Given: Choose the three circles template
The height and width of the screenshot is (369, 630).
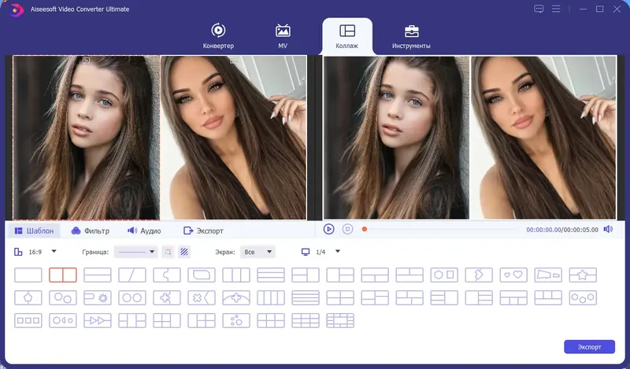Looking at the screenshot, I should pyautogui.click(x=583, y=298).
